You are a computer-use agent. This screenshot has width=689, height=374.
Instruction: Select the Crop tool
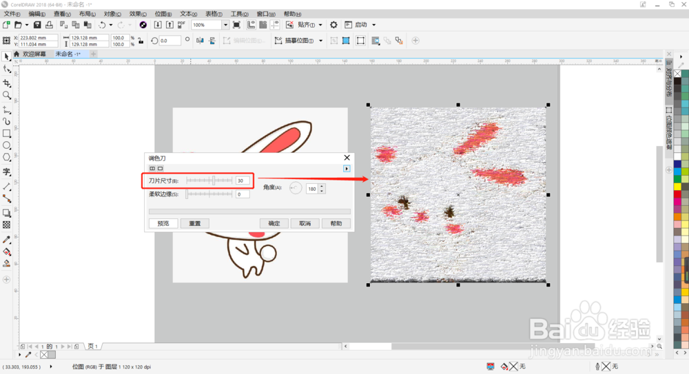click(7, 83)
